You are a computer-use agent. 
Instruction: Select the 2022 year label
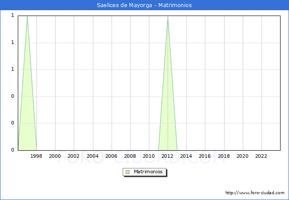(261, 156)
